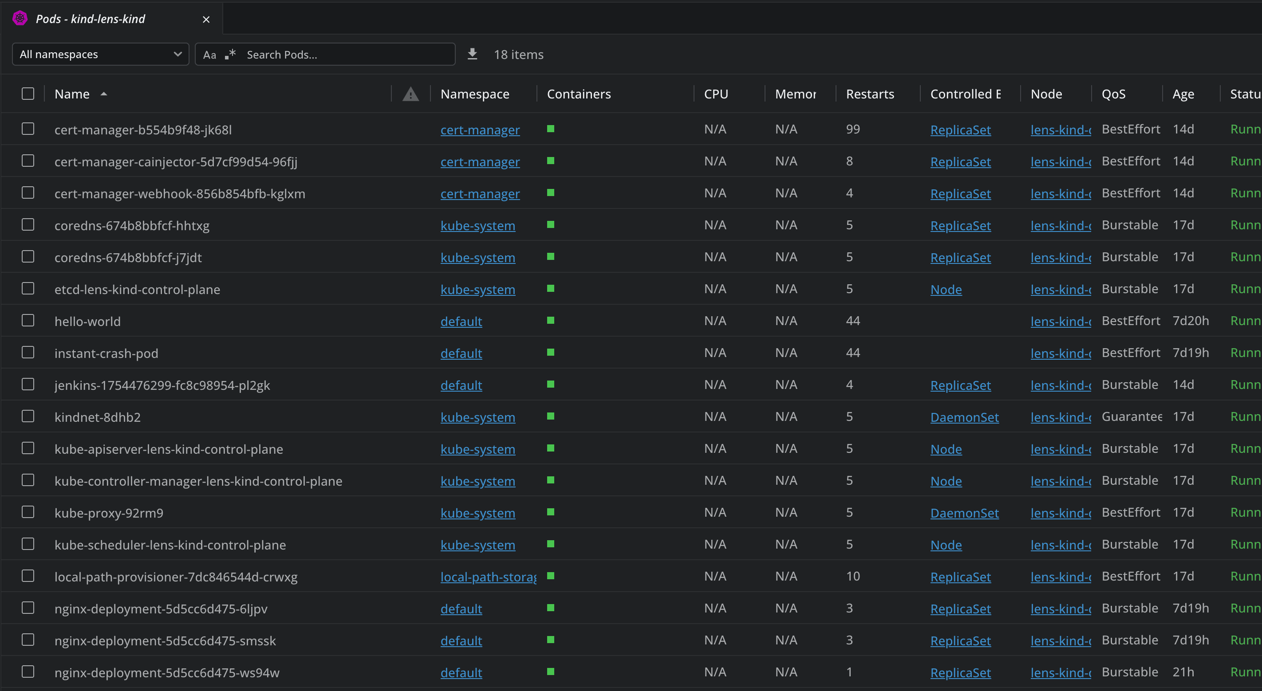Click the Kubernetes logo on the Pods tab
This screenshot has width=1262, height=691.
coord(20,18)
